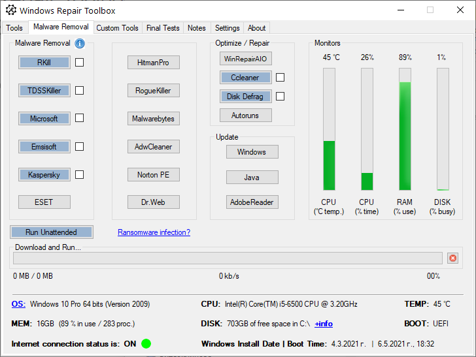Open Malwarebytes
The height and width of the screenshot is (357, 476).
click(154, 119)
